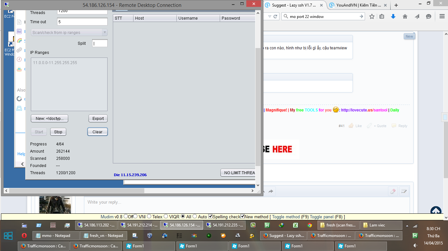Show hidden tray icons arrow
The width and height of the screenshot is (448, 251).
point(407,226)
